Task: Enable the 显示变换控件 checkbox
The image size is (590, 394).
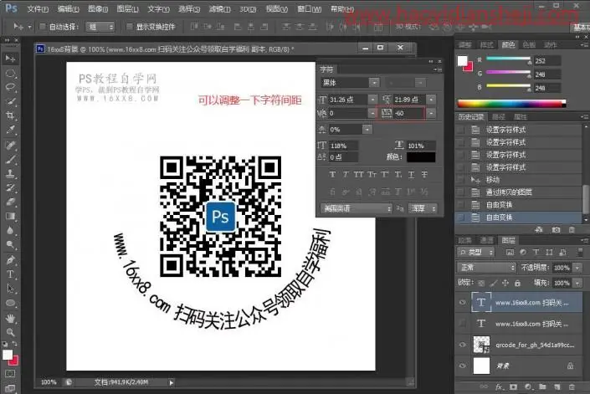Action: click(x=130, y=26)
